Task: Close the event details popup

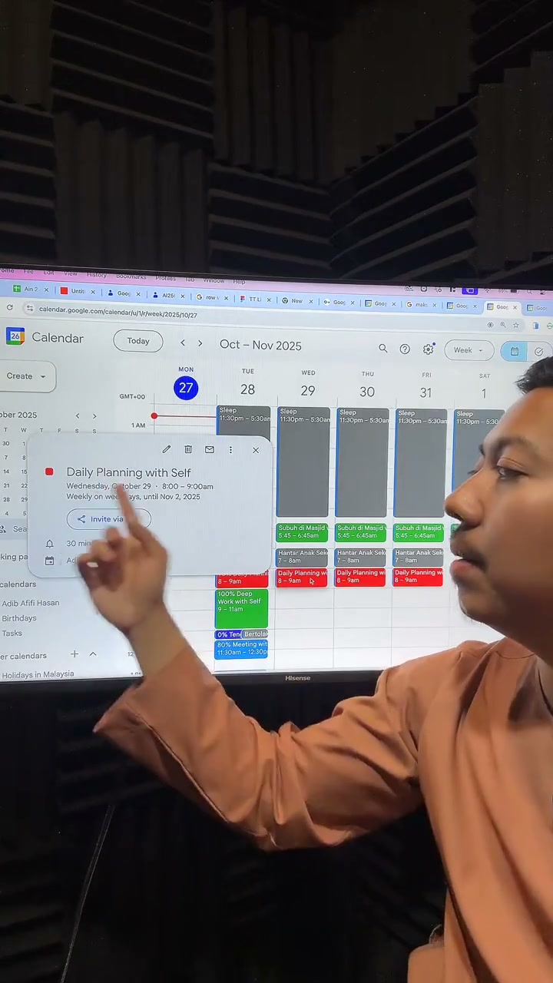Action: 256,450
